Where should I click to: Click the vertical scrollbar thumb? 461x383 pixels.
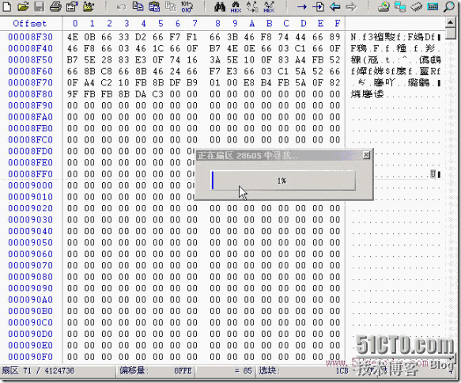451,33
